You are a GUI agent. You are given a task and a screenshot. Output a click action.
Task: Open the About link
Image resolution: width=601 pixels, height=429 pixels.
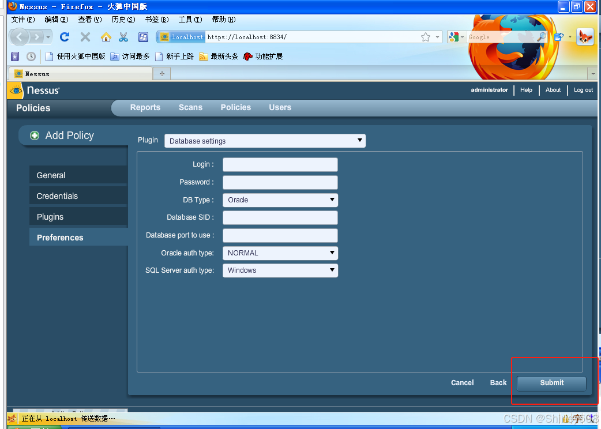point(553,89)
